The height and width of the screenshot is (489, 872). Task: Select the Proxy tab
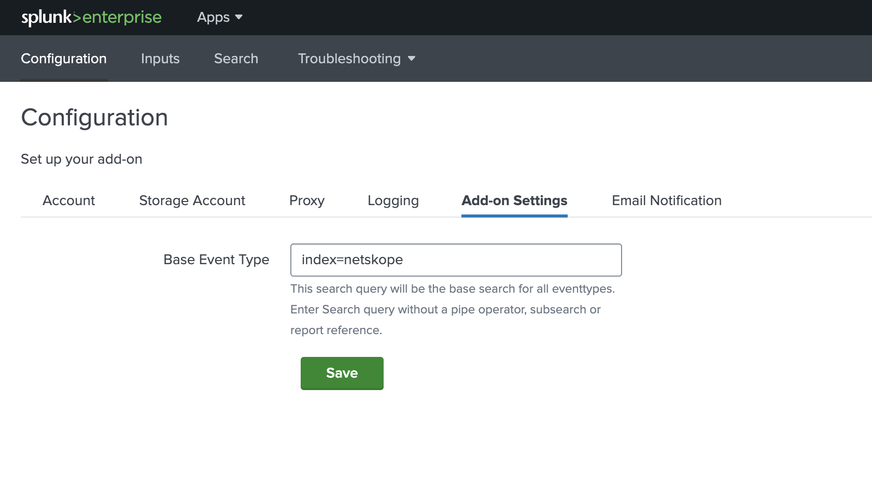coord(307,200)
